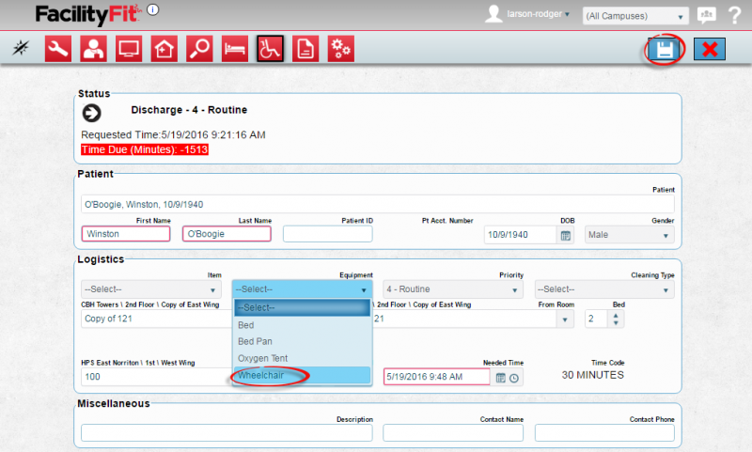
Task: Click the DOB field showing 10/9/1940
Action: (x=520, y=235)
